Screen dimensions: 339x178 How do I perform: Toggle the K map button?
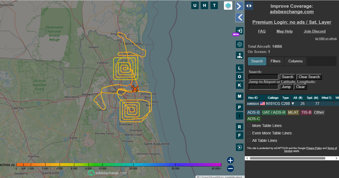239,85
